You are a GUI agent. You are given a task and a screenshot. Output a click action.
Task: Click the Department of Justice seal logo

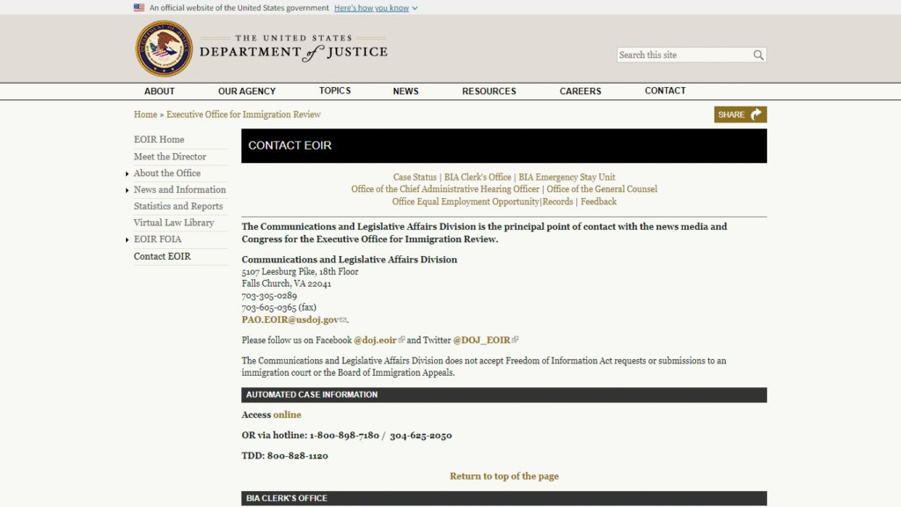[x=164, y=48]
